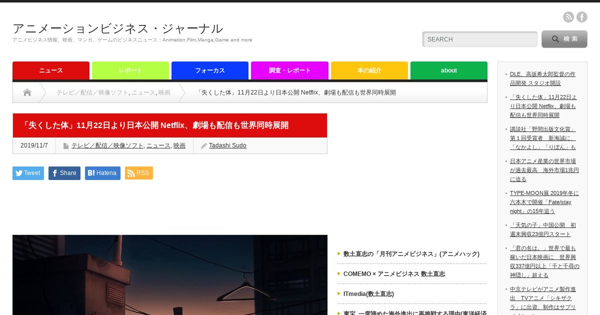Open the green レポート menu tab
The height and width of the screenshot is (315, 600).
click(130, 70)
